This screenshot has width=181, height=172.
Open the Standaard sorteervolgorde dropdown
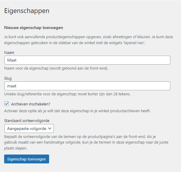[x=29, y=128]
